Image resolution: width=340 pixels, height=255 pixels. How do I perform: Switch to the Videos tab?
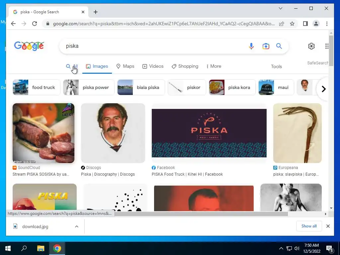(153, 66)
